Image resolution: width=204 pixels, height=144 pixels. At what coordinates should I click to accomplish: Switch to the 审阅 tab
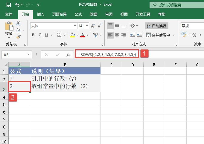pos(109,14)
